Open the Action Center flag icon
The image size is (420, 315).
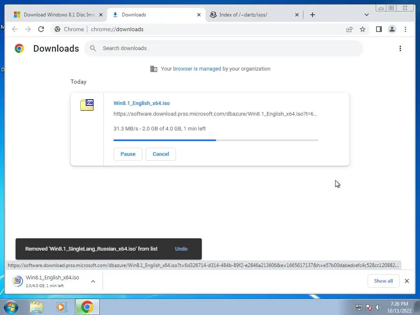pyautogui.click(x=369, y=308)
